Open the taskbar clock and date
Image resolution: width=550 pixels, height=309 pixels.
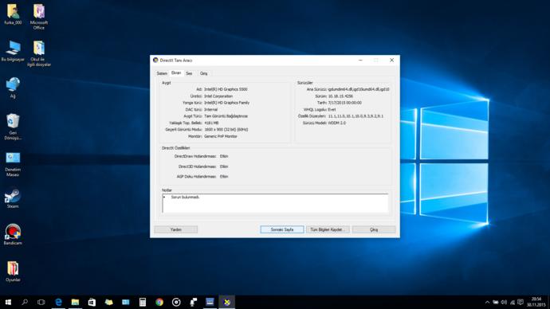click(536, 302)
